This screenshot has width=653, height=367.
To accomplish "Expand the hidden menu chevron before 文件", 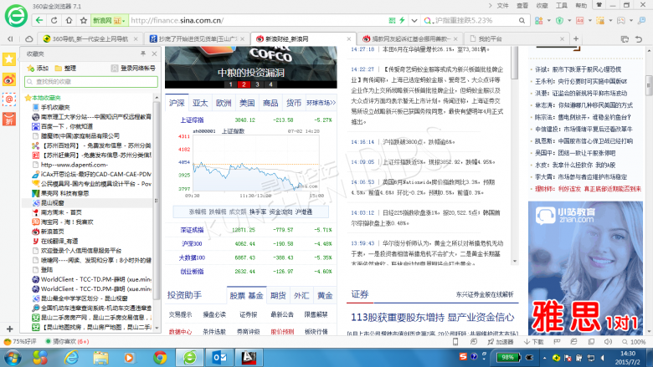I will 490,5.
